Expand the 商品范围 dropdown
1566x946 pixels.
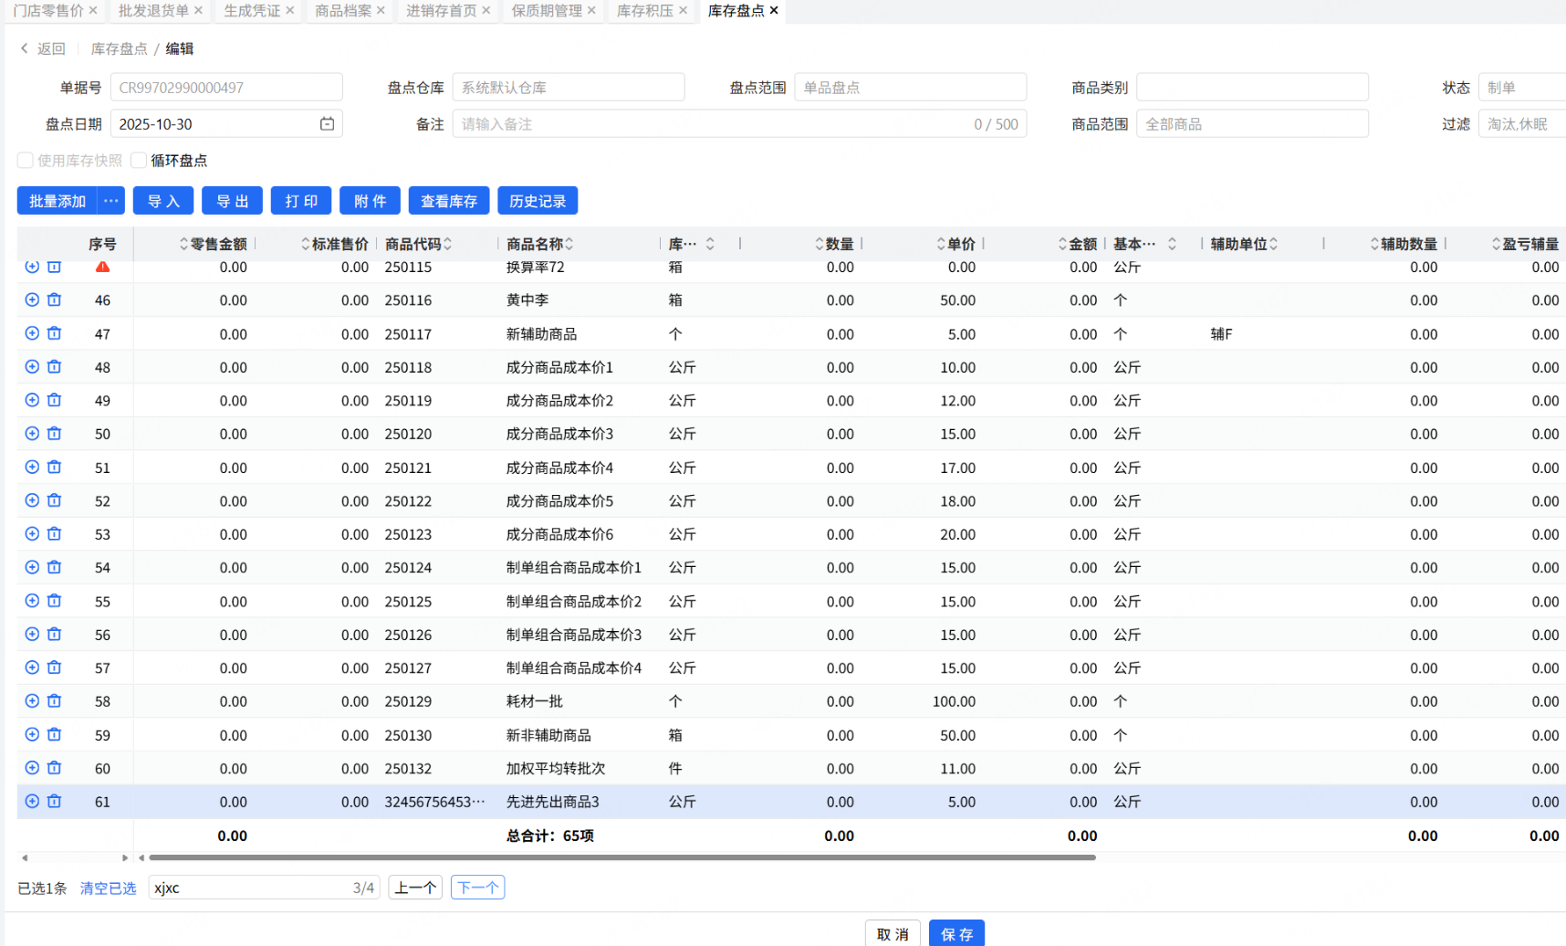(x=1251, y=124)
